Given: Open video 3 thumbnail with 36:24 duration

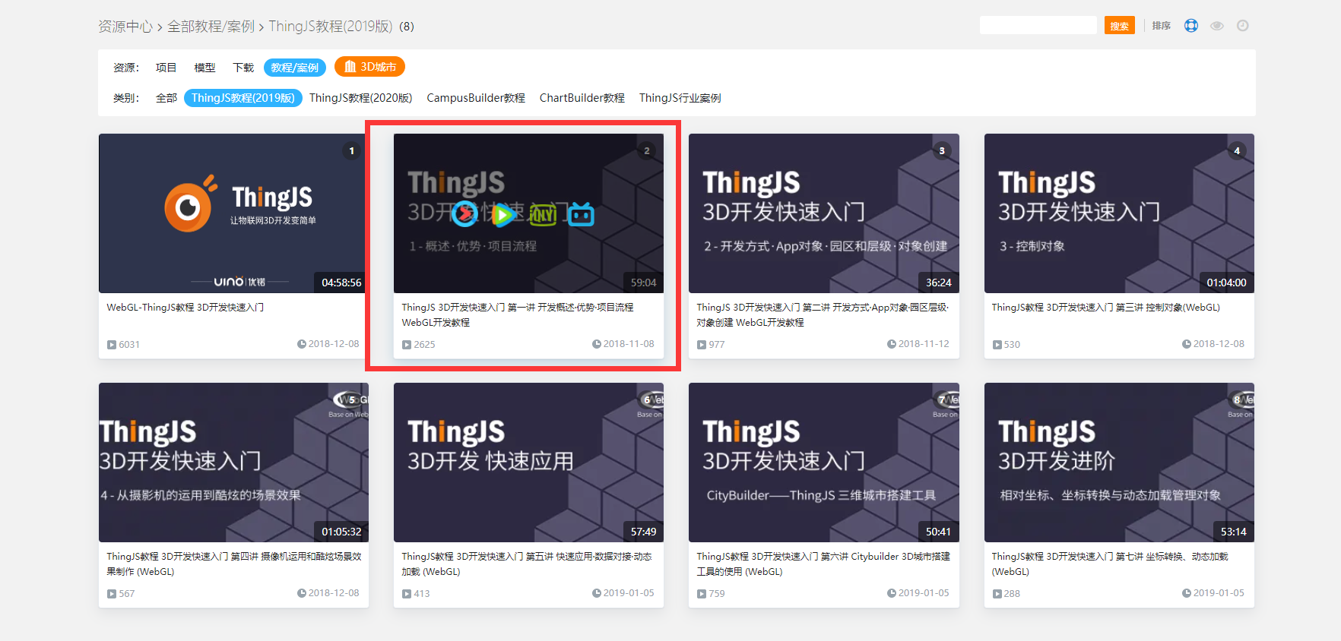Looking at the screenshot, I should [x=824, y=213].
